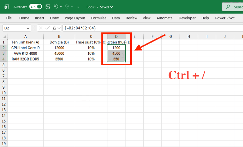Screen dimensions: 243x147
Task: Click cell 'RAM 32GB DDR5'
Action: [x=25, y=59]
